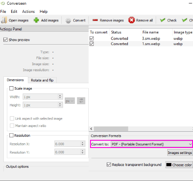The width and height of the screenshot is (193, 181).
Task: Click the Converseen logo in title bar
Action: pyautogui.click(x=3, y=3)
